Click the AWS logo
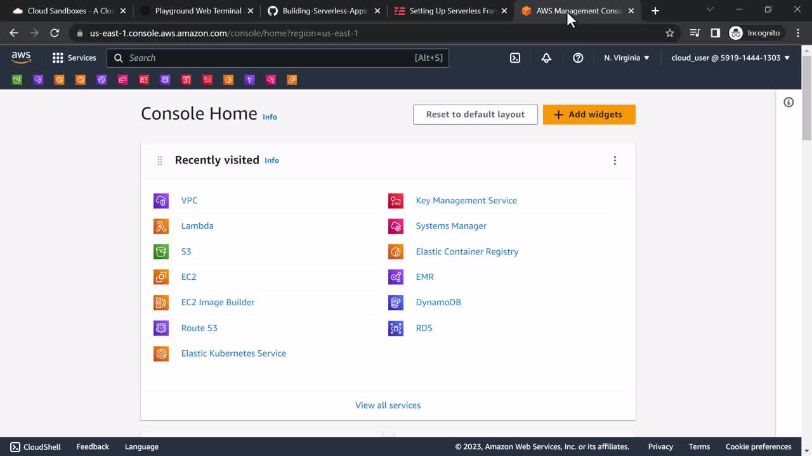The image size is (812, 456). (x=21, y=58)
